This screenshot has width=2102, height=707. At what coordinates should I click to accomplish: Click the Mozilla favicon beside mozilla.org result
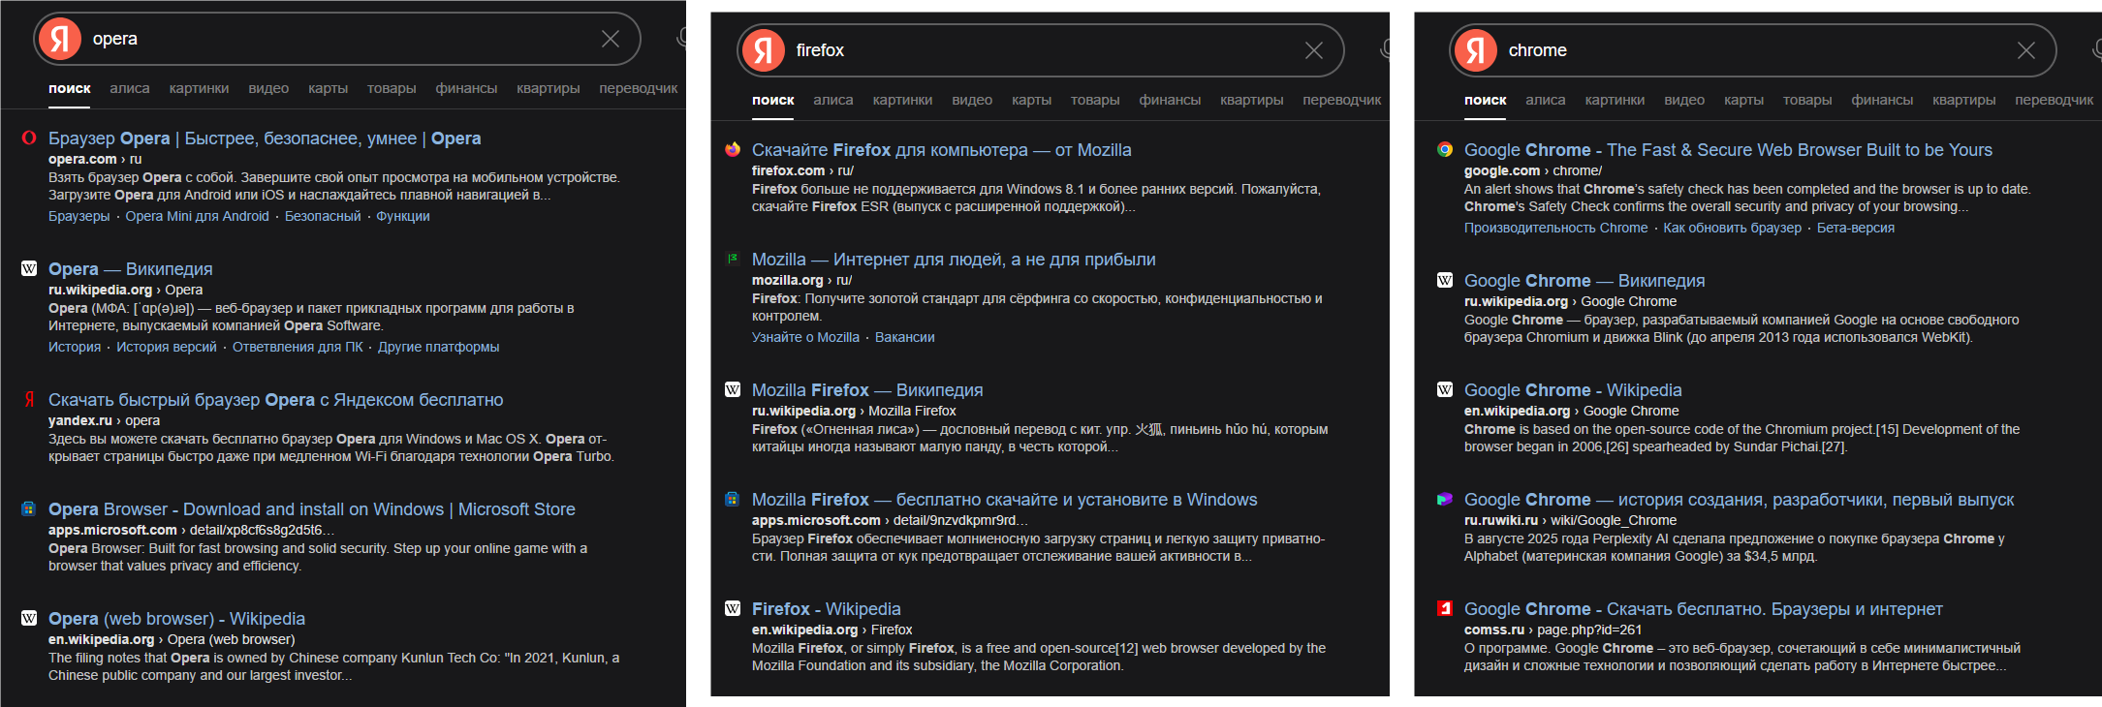coord(733,259)
